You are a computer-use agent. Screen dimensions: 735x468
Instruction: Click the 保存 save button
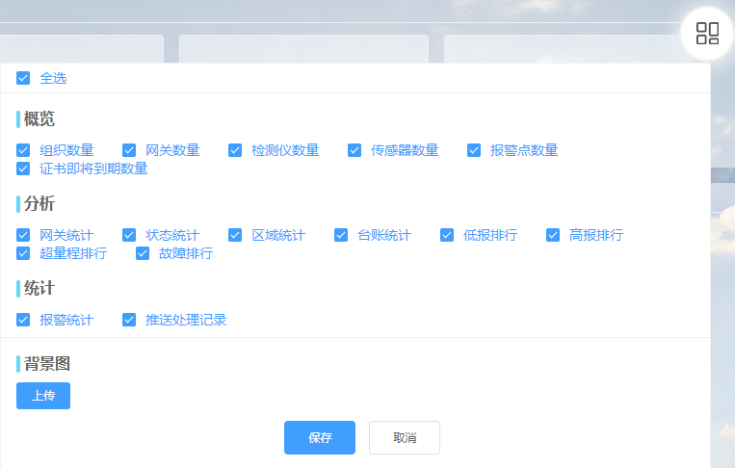(320, 437)
